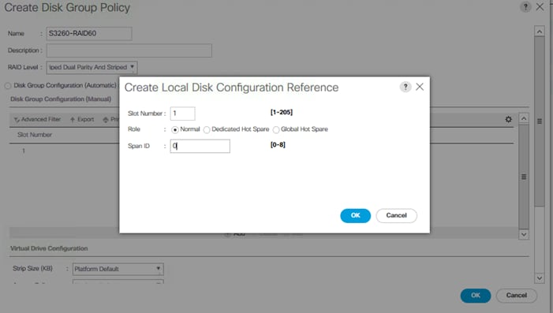
Task: Confirm with OK in the local disk dialog
Action: (355, 215)
